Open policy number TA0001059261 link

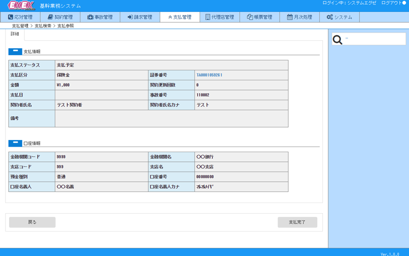coord(209,75)
